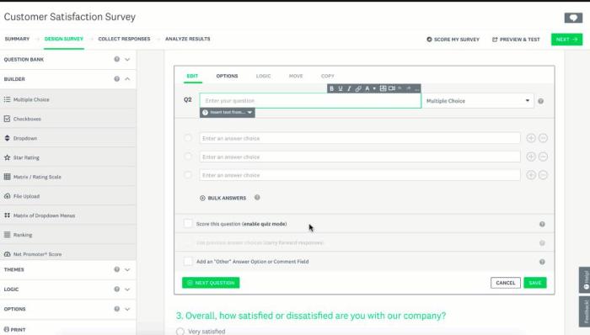
Task: Save the question
Action: (x=534, y=283)
